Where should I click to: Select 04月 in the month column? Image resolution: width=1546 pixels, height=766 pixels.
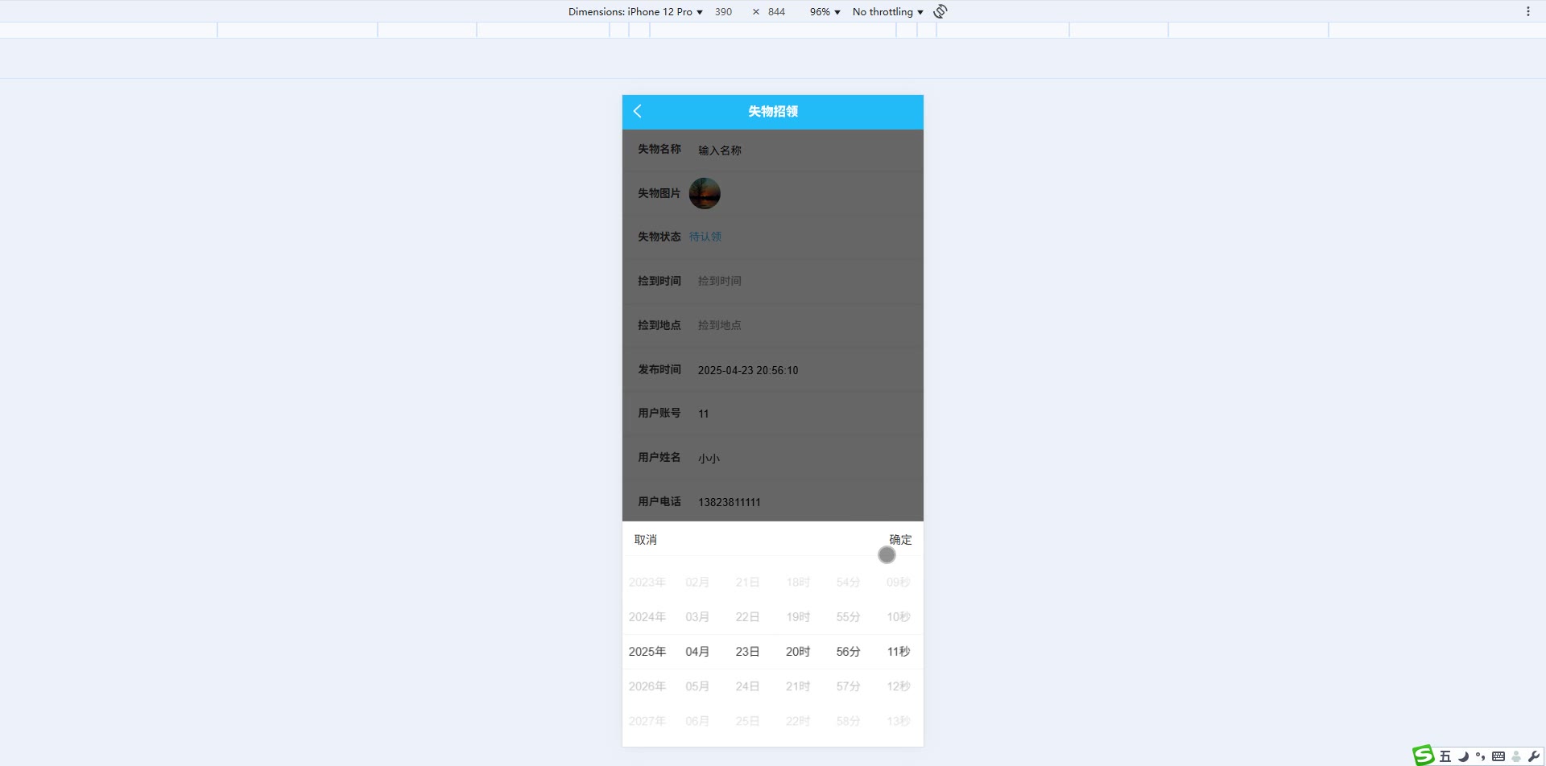pyautogui.click(x=697, y=652)
